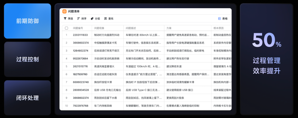Select cell 2203111833
This screenshot has height=118, width=298.
(x=80, y=35)
